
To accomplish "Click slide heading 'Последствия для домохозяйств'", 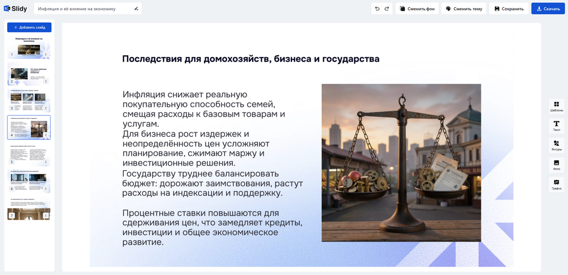I will tap(251, 59).
